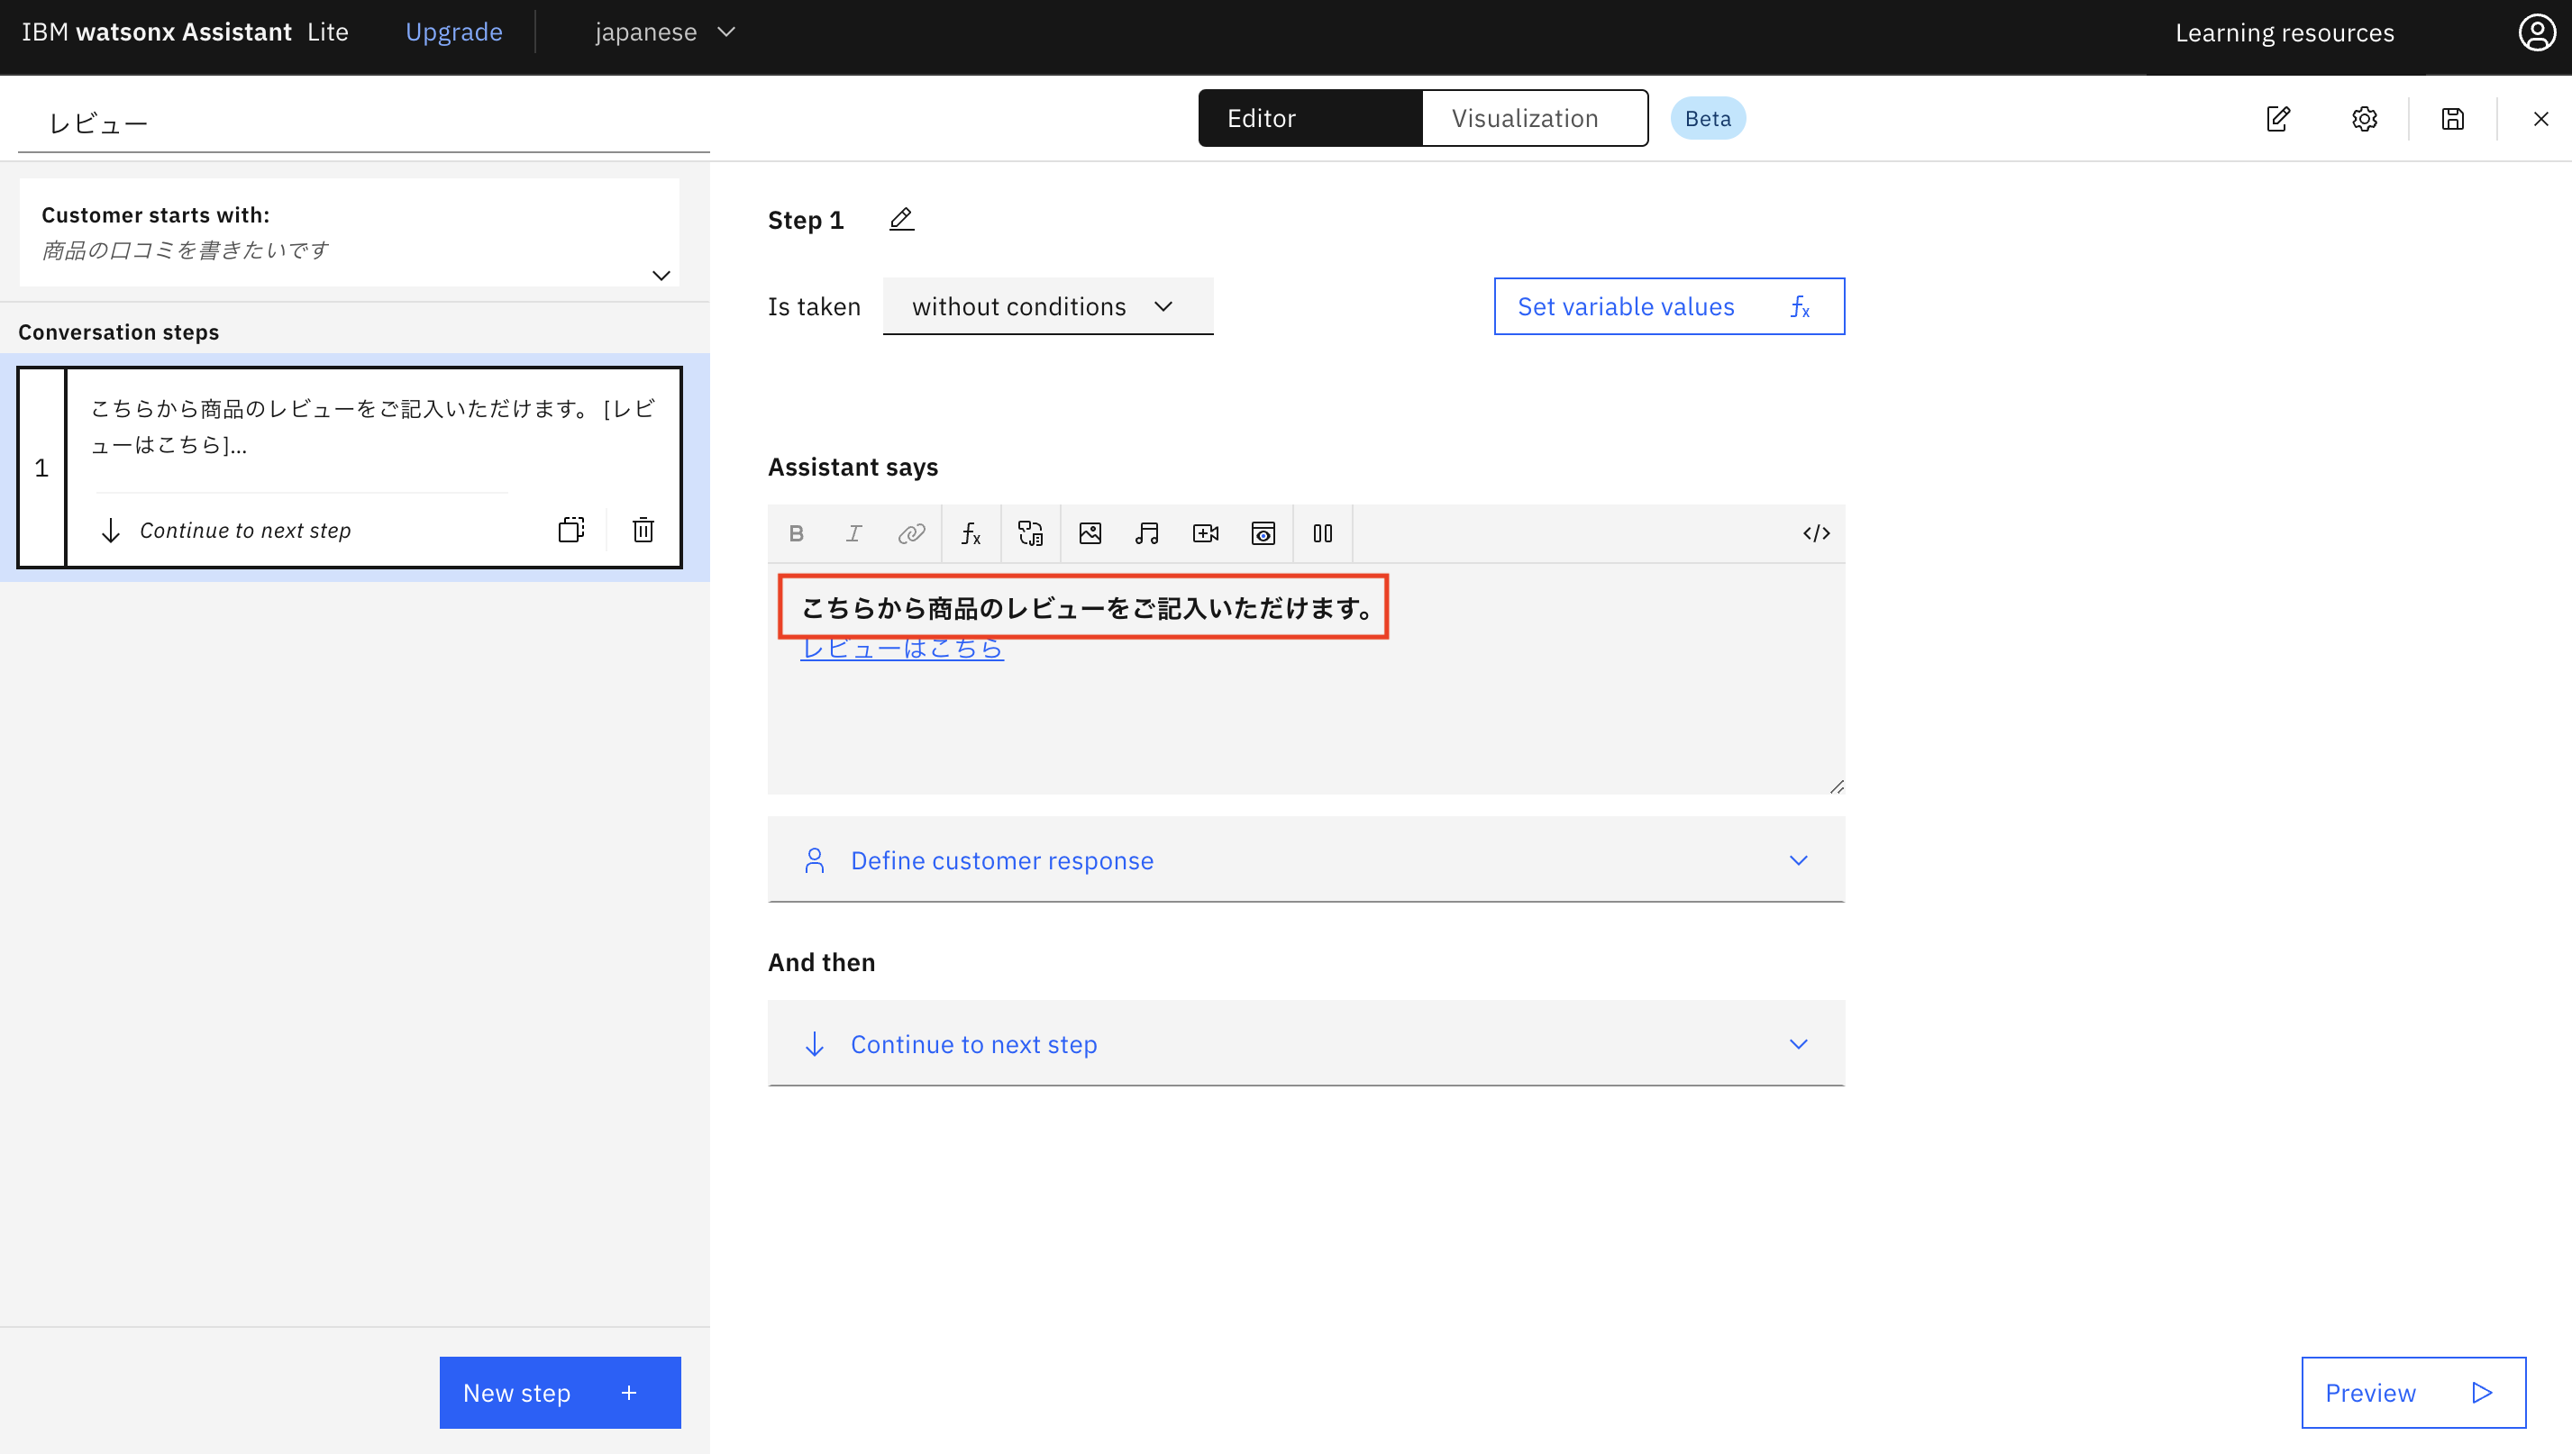The image size is (2572, 1454).
Task: Add an image to the response
Action: pyautogui.click(x=1090, y=533)
